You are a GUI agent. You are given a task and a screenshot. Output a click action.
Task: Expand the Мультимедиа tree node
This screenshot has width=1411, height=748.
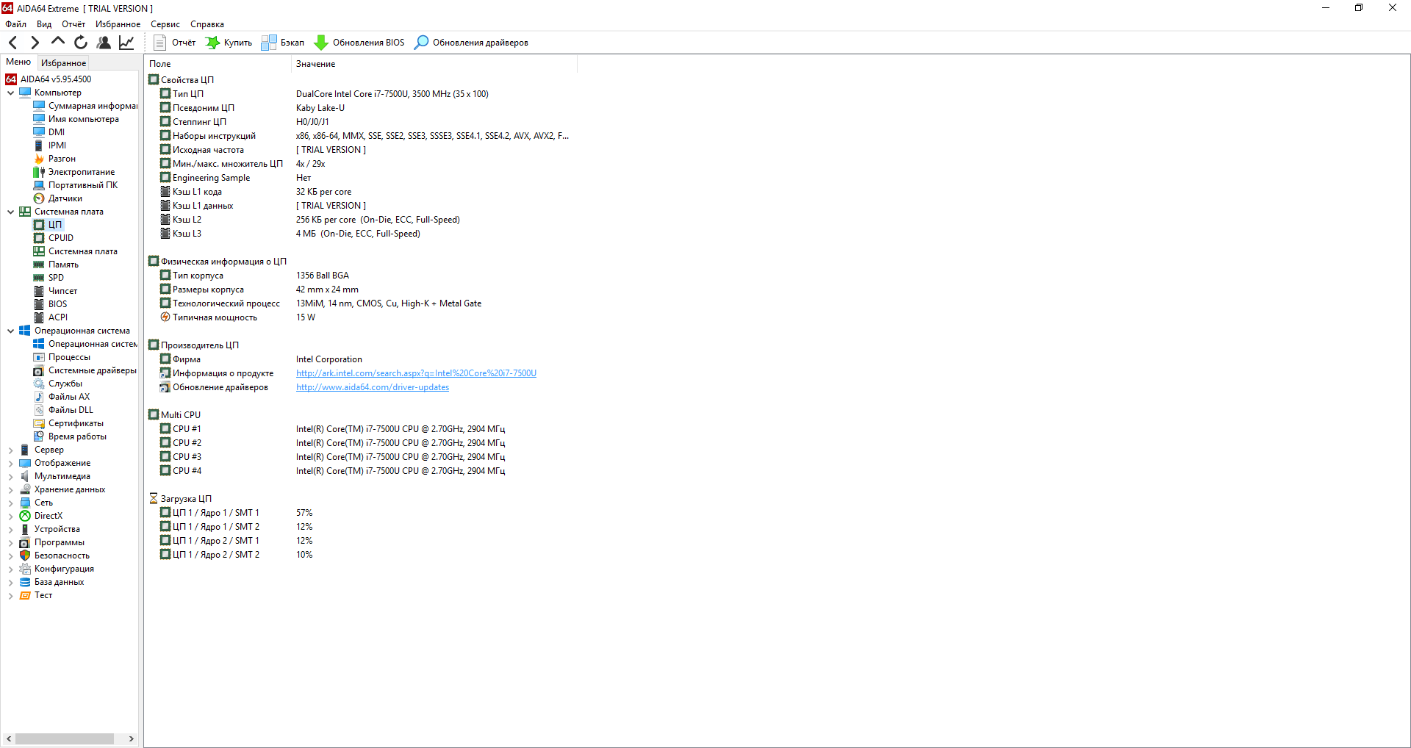click(10, 476)
